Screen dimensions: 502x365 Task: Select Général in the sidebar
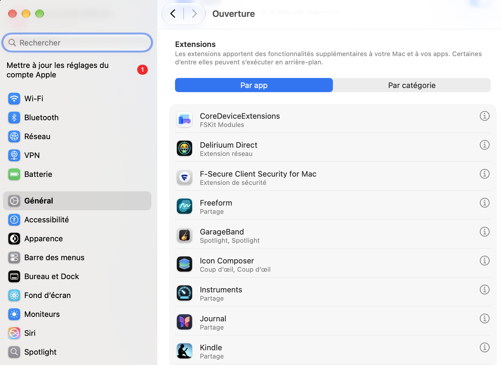(77, 201)
